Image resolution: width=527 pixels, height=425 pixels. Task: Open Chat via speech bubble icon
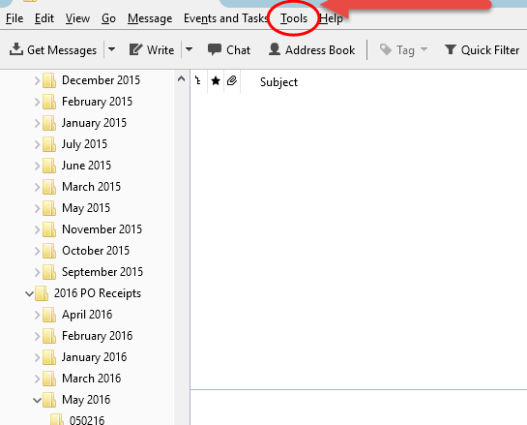pos(215,49)
